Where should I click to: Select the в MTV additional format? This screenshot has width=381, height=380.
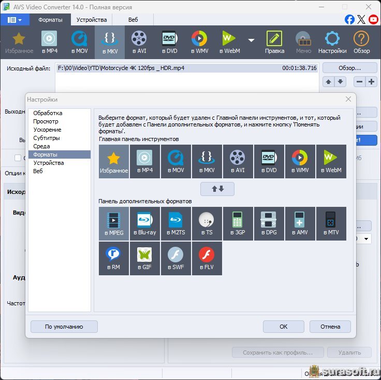point(331,224)
